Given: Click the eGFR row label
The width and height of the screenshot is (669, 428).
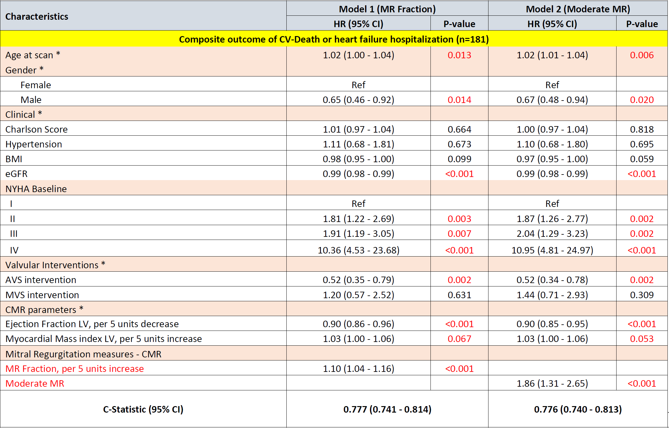Looking at the screenshot, I should point(16,174).
